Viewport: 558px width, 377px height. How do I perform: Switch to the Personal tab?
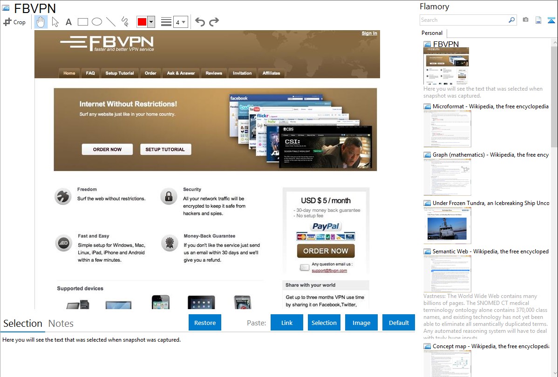point(432,33)
